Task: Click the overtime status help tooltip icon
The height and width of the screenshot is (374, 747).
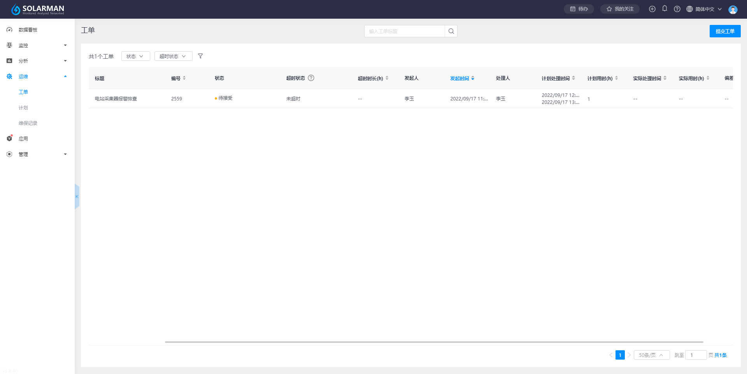Action: point(311,78)
